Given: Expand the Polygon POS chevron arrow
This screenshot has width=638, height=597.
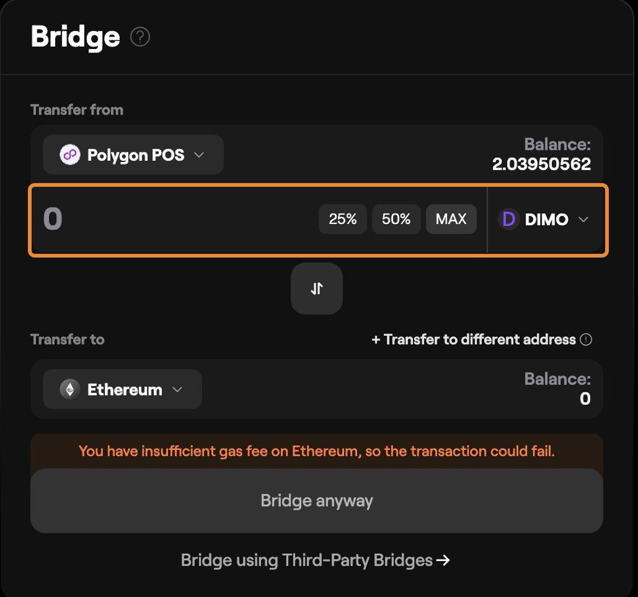Looking at the screenshot, I should (199, 155).
